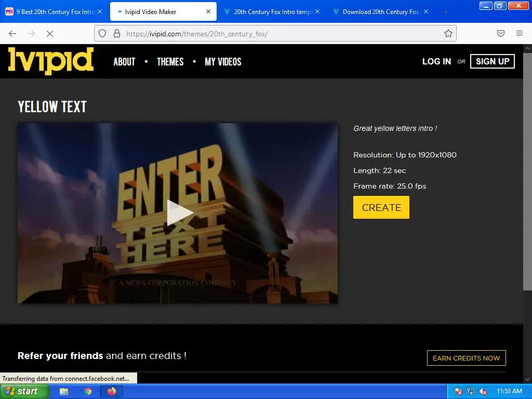Viewport: 532px width, 399px height.
Task: Click the Sign Up button
Action: 493,61
